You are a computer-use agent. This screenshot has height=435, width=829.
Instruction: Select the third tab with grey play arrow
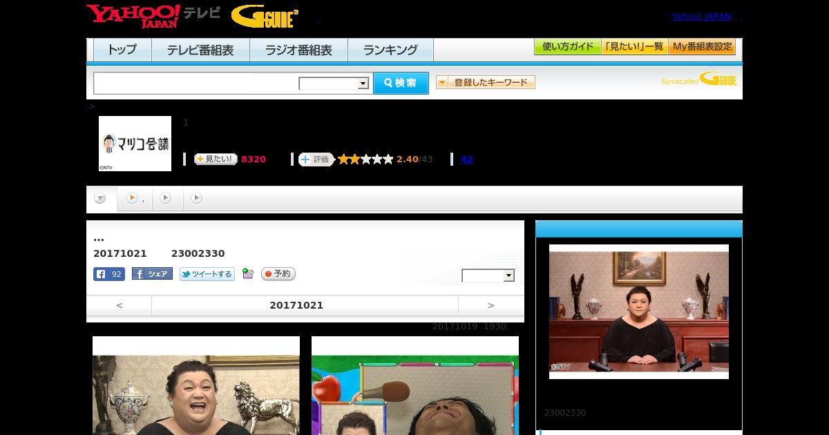[x=165, y=198]
